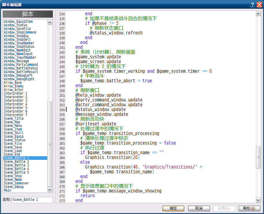Click code line @status_window.refresh
The height and width of the screenshot is (214, 264).
(x=116, y=33)
